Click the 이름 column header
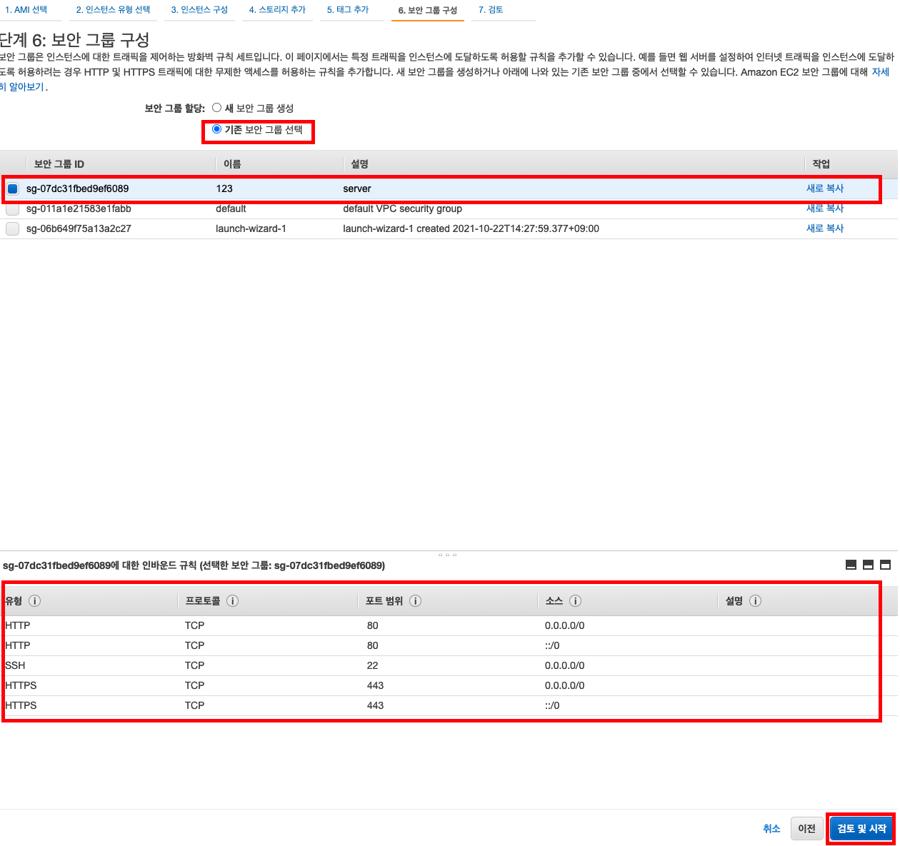 point(232,164)
